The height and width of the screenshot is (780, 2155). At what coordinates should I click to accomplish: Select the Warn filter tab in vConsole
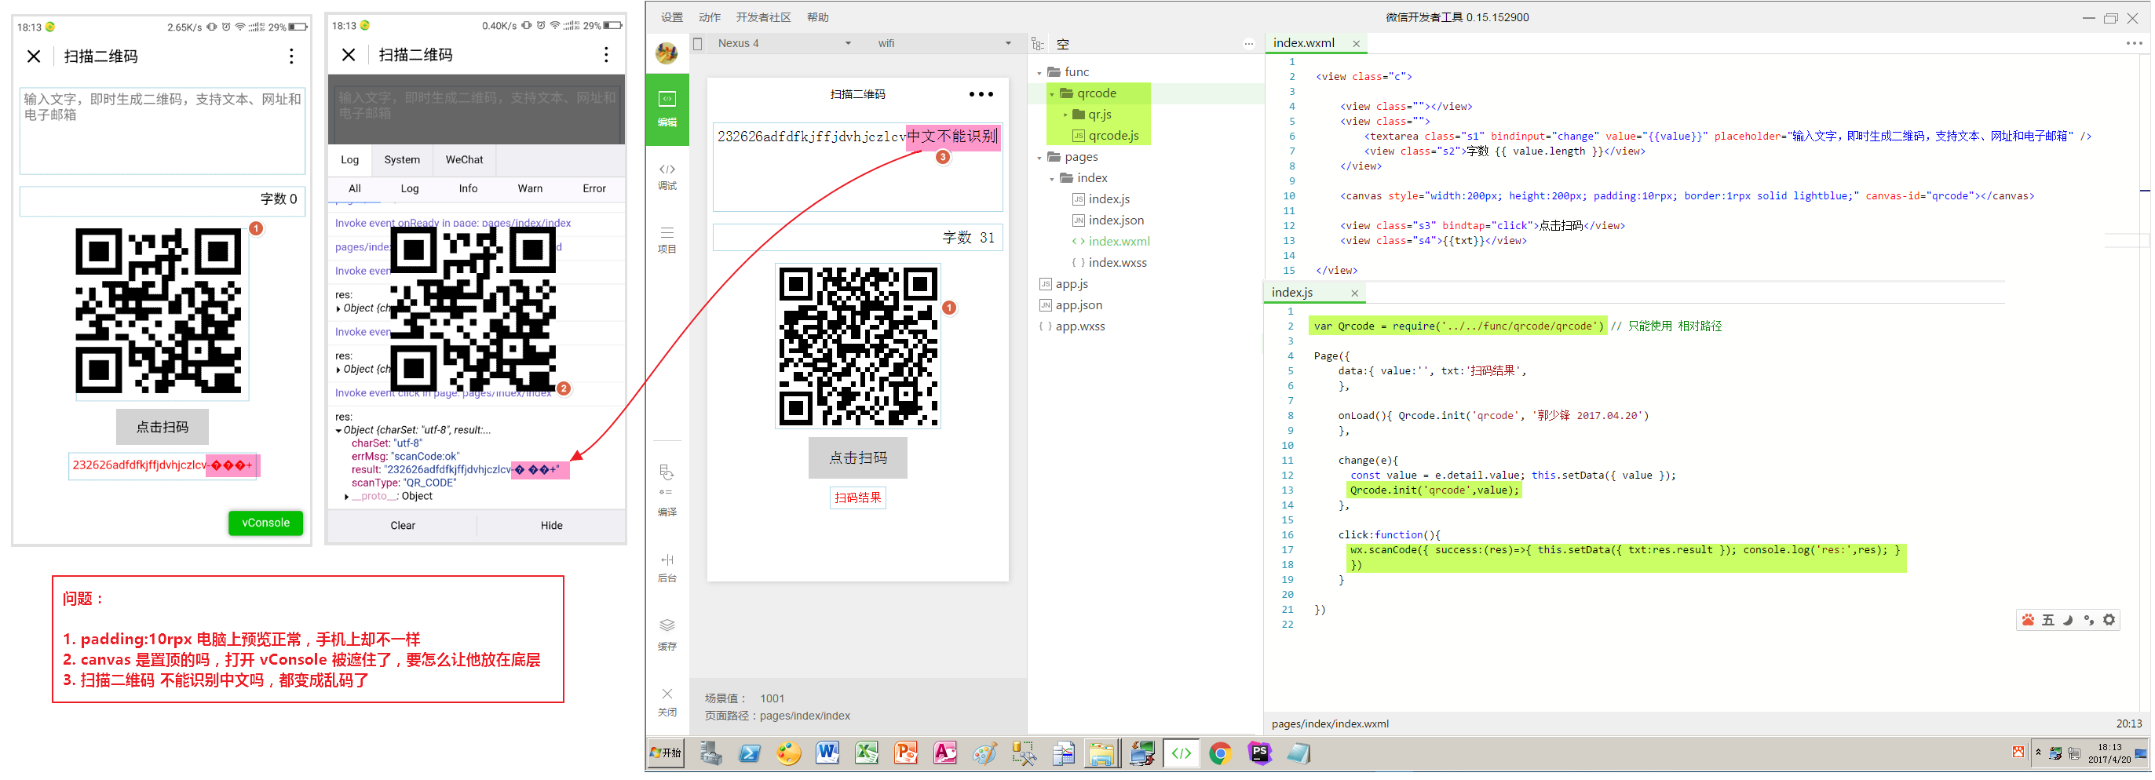coord(530,189)
